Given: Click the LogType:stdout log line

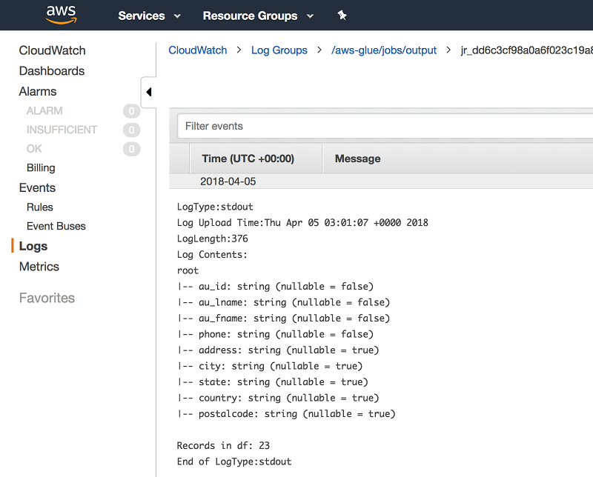Looking at the screenshot, I should 215,207.
